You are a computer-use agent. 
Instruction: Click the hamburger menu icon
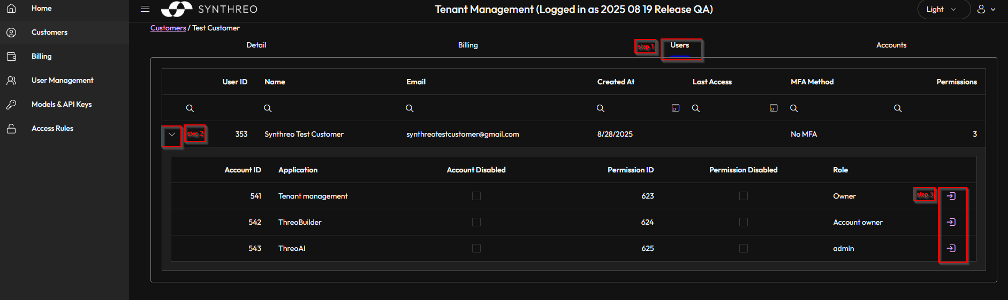(x=145, y=9)
